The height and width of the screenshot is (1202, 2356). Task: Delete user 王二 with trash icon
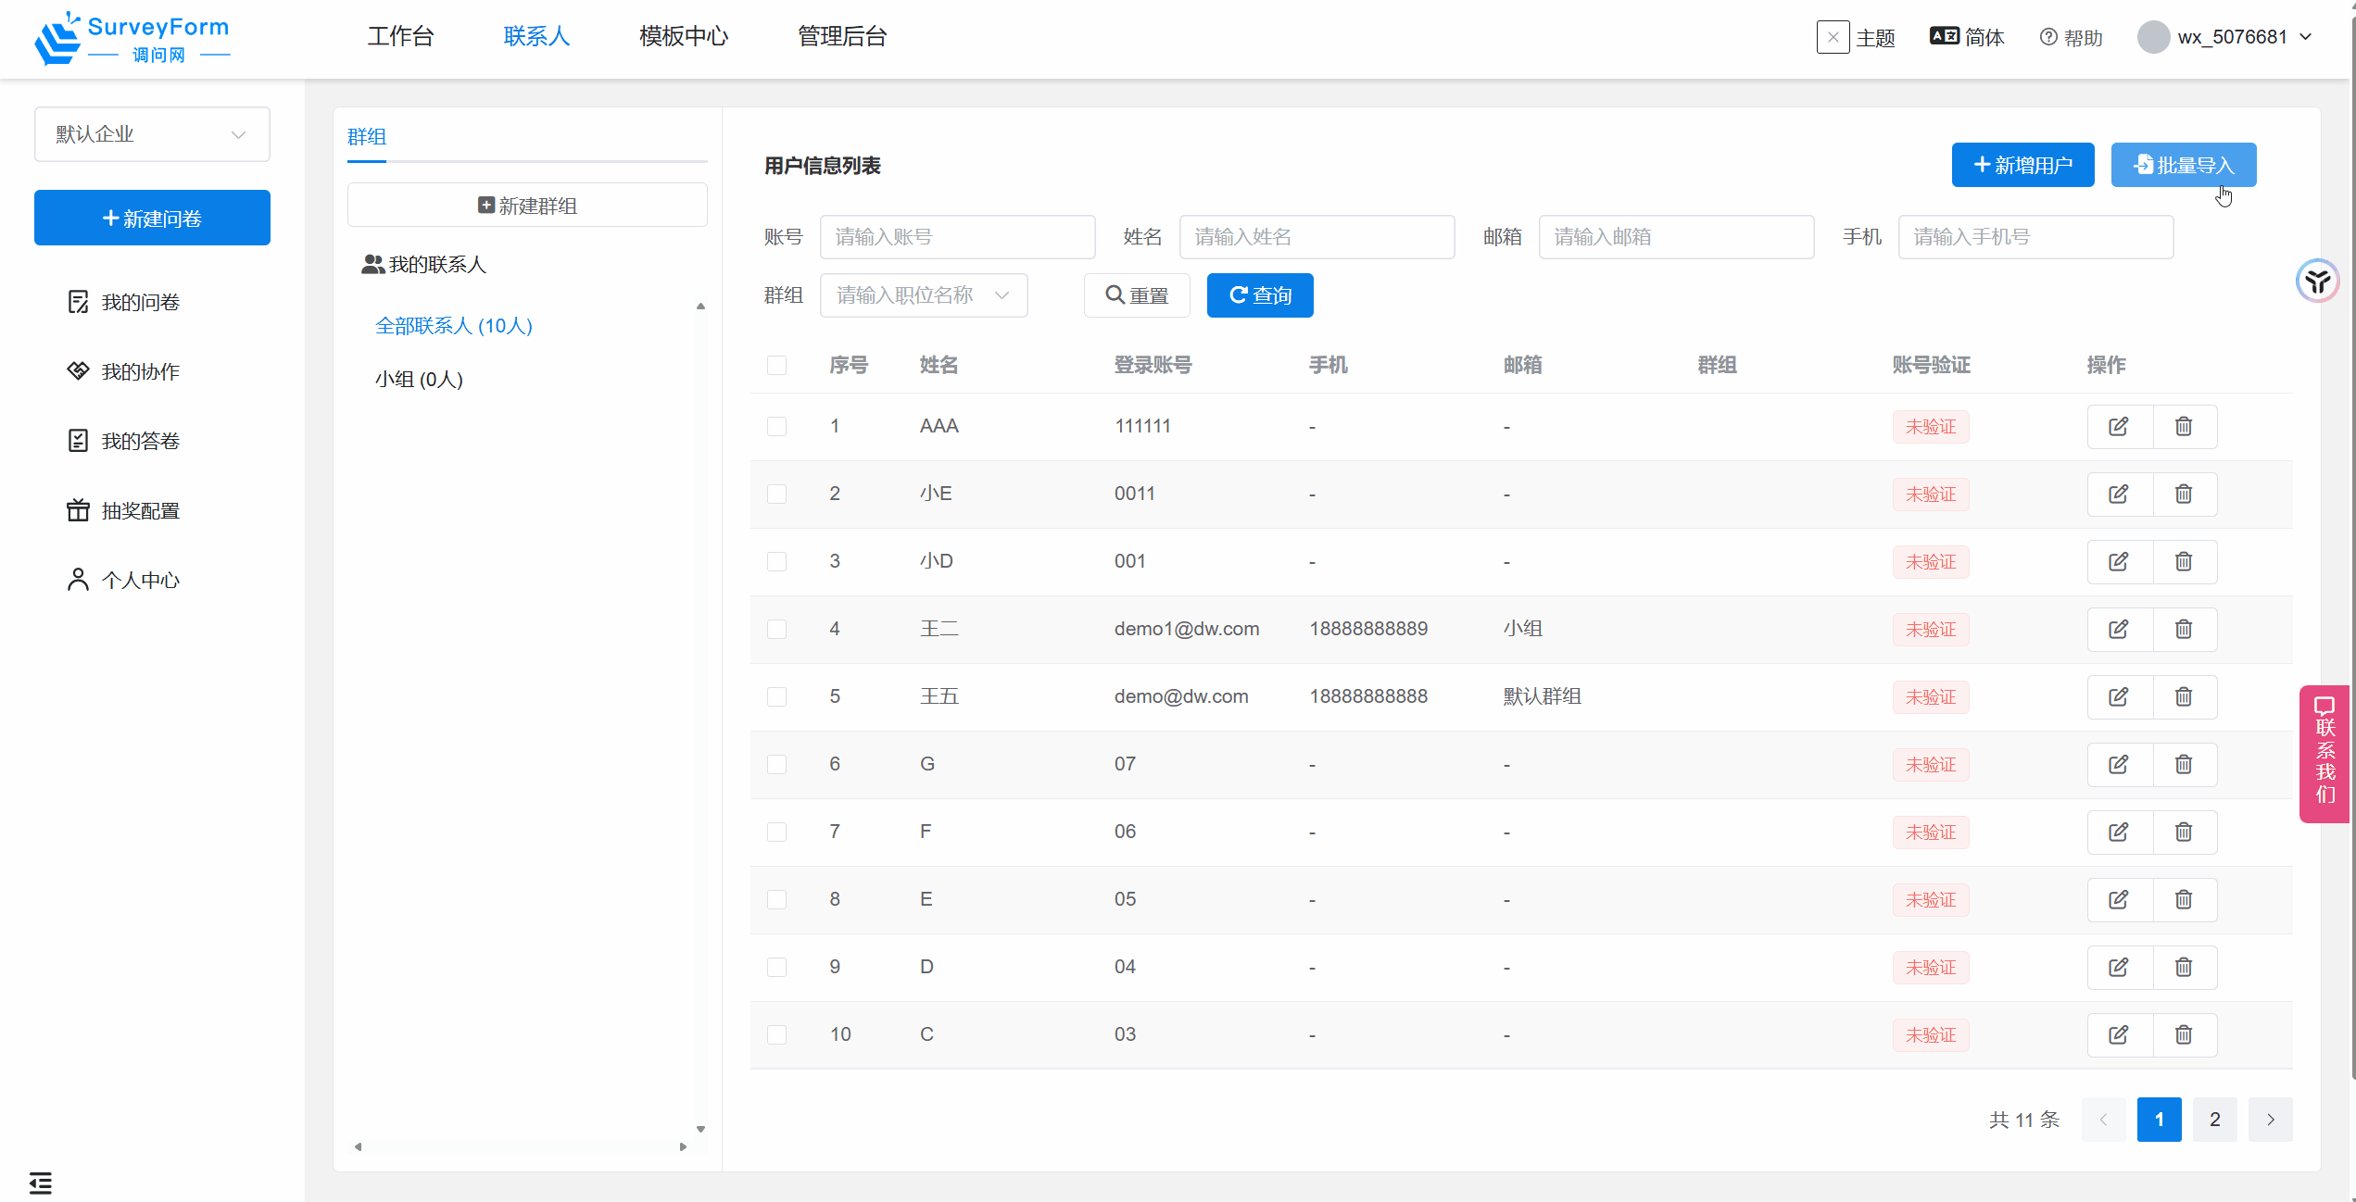tap(2184, 629)
